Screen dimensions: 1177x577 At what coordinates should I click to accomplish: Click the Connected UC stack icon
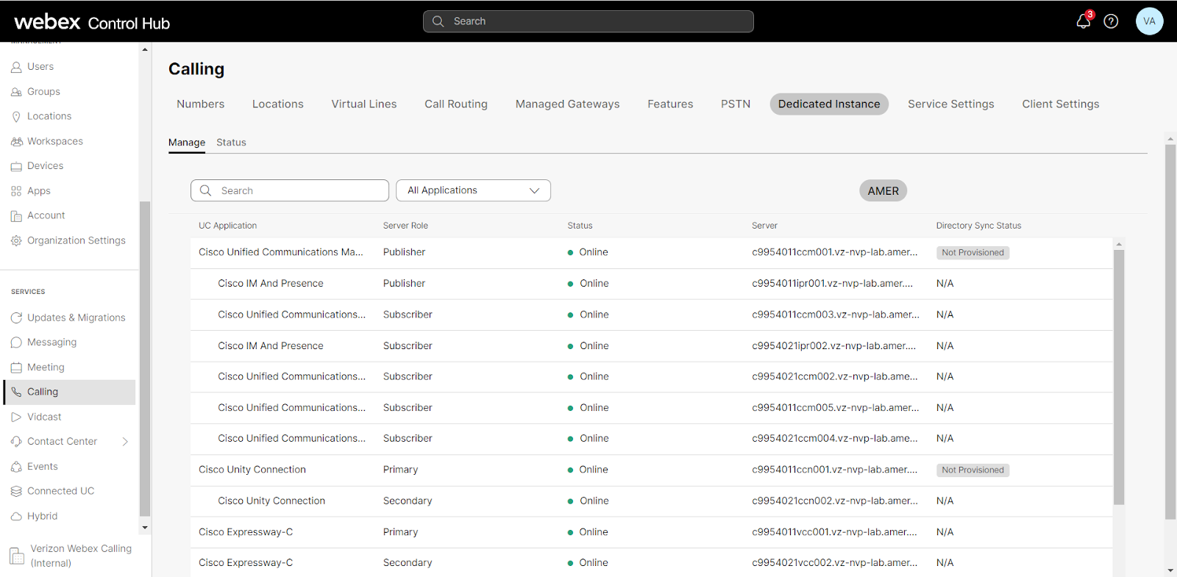pyautogui.click(x=16, y=491)
